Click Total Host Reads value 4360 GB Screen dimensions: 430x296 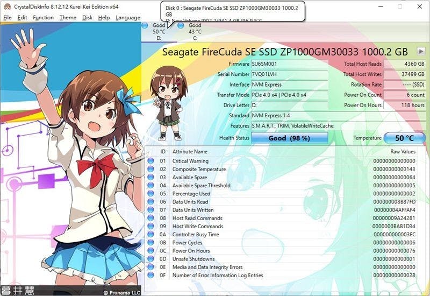click(x=405, y=64)
